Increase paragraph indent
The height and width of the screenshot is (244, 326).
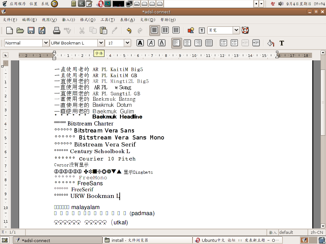point(256,43)
